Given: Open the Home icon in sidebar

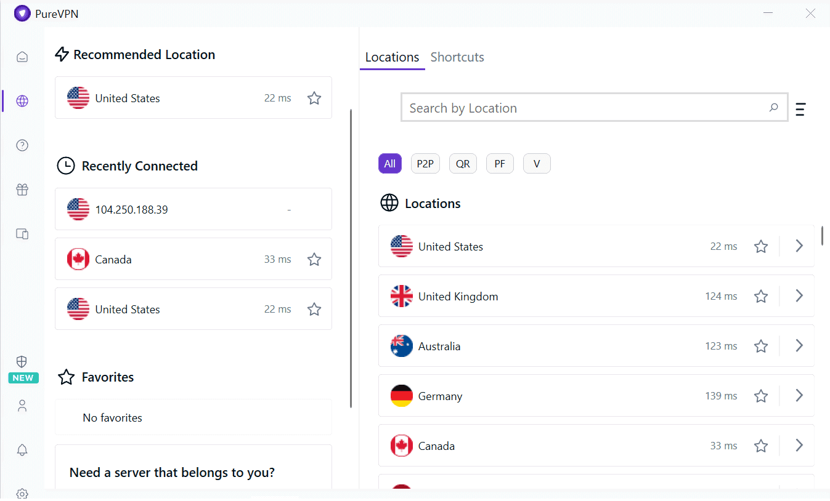Looking at the screenshot, I should (x=22, y=57).
